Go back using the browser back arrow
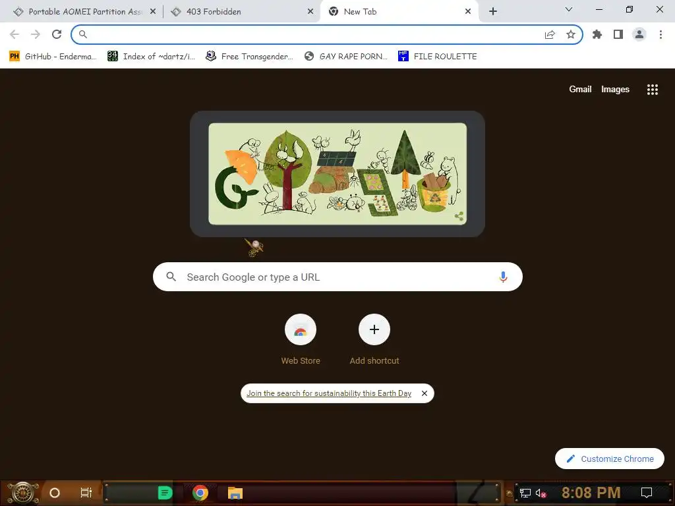Viewport: 675px width, 506px height. point(15,34)
